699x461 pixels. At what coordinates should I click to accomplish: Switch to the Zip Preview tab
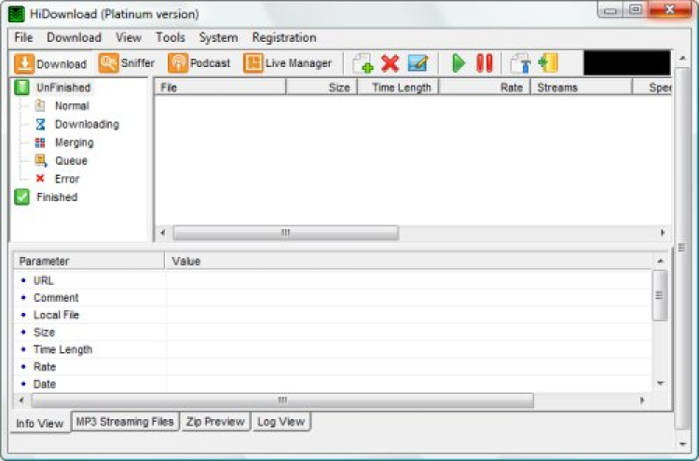215,421
